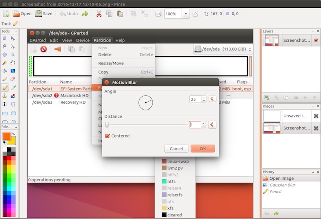Select the Text tool in the toolbox
This screenshot has height=219, width=321.
click(5, 104)
